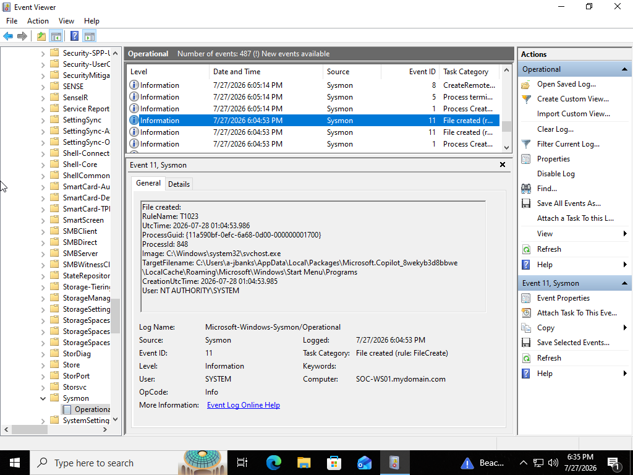
Task: Click the Properties sheet icon in Actions
Action: [526, 159]
